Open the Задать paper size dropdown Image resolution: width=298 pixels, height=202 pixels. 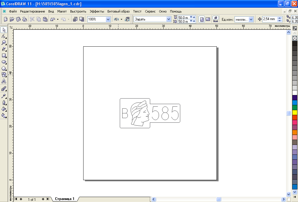coord(168,19)
